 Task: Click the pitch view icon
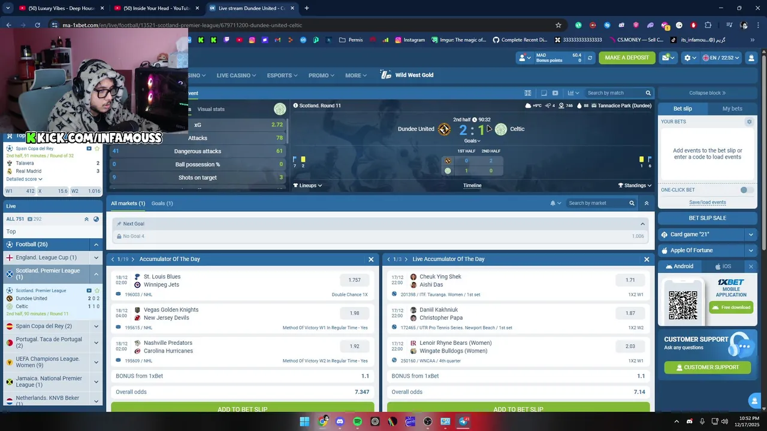[528, 93]
